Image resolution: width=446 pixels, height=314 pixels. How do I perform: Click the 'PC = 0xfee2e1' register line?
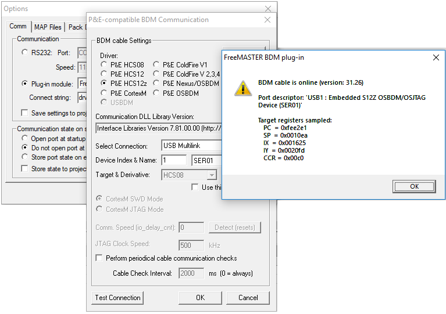pos(285,128)
